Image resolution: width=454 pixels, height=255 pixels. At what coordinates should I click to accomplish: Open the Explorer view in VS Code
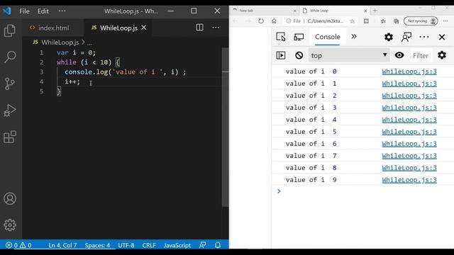tap(10, 30)
